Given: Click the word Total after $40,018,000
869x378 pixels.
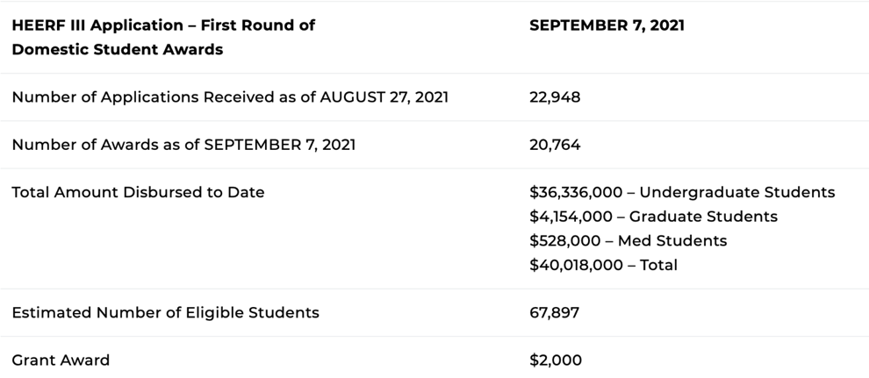Looking at the screenshot, I should click(659, 265).
